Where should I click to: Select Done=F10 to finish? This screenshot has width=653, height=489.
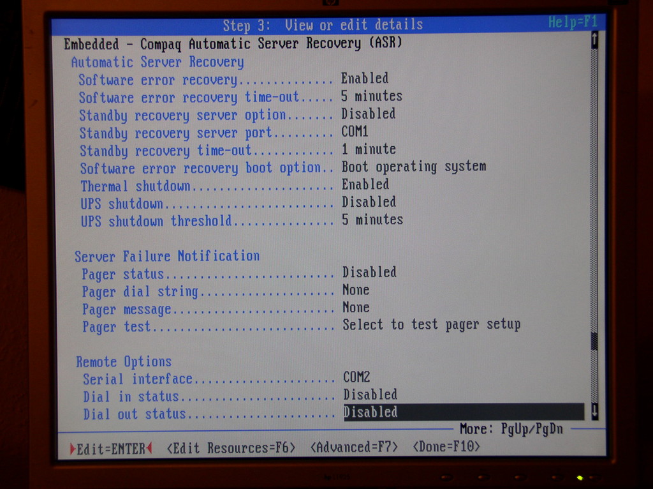(446, 446)
